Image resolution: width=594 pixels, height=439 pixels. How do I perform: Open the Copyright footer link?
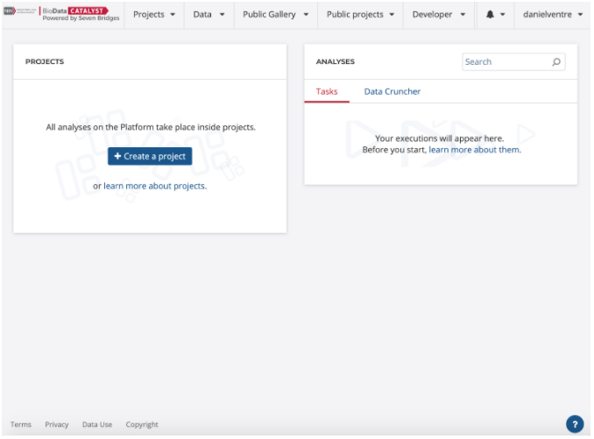pyautogui.click(x=142, y=424)
